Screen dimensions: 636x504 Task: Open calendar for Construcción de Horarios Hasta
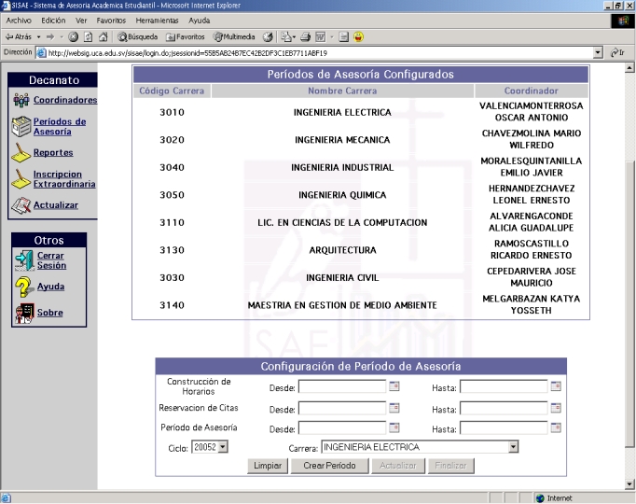556,385
